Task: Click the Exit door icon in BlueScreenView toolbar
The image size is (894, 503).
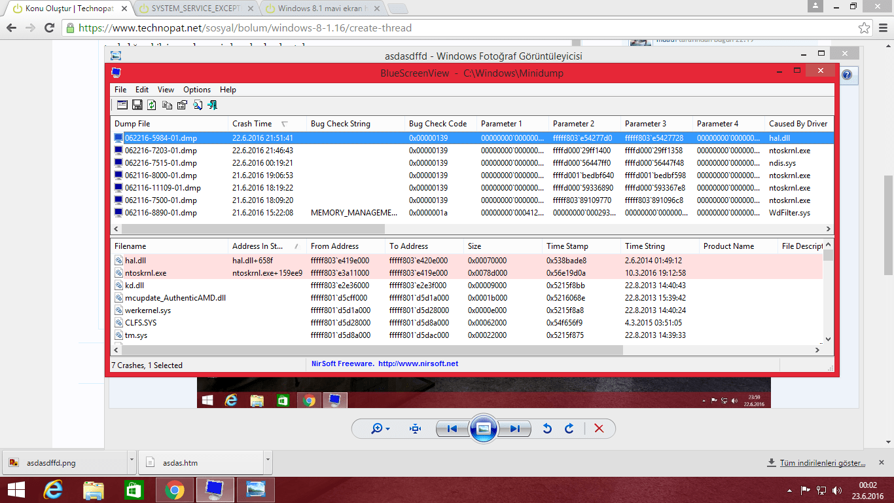Action: point(212,105)
